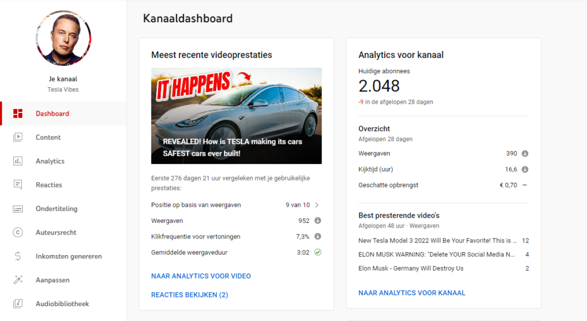
Task: Click the Auteursrecht copyright icon
Action: (18, 233)
